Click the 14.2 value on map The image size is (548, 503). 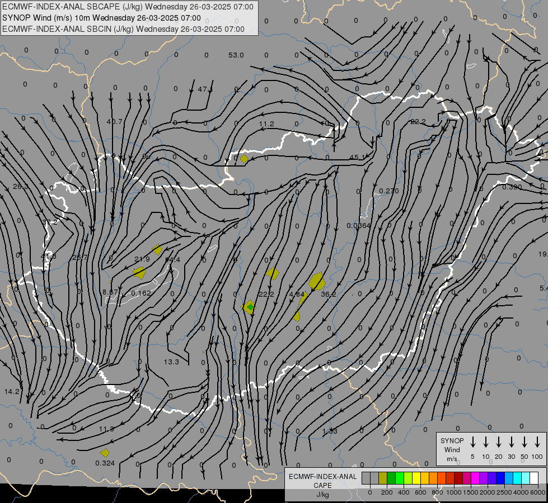(12, 392)
